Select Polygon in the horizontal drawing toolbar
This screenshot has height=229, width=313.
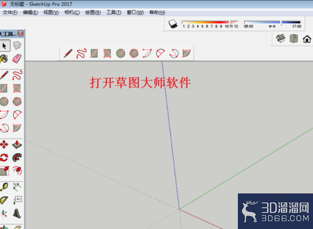134,53
